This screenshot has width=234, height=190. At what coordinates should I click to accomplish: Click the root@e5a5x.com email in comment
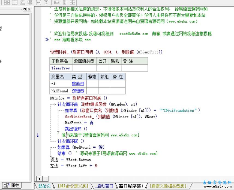pyautogui.click(x=134, y=34)
